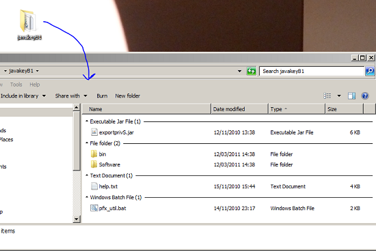Sort by the Type column header
This screenshot has width=376, height=251.
(x=297, y=109)
